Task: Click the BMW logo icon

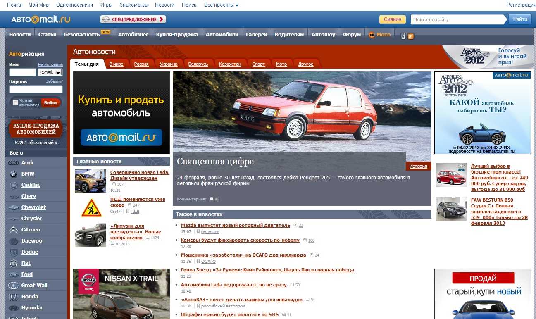Action: [14, 174]
